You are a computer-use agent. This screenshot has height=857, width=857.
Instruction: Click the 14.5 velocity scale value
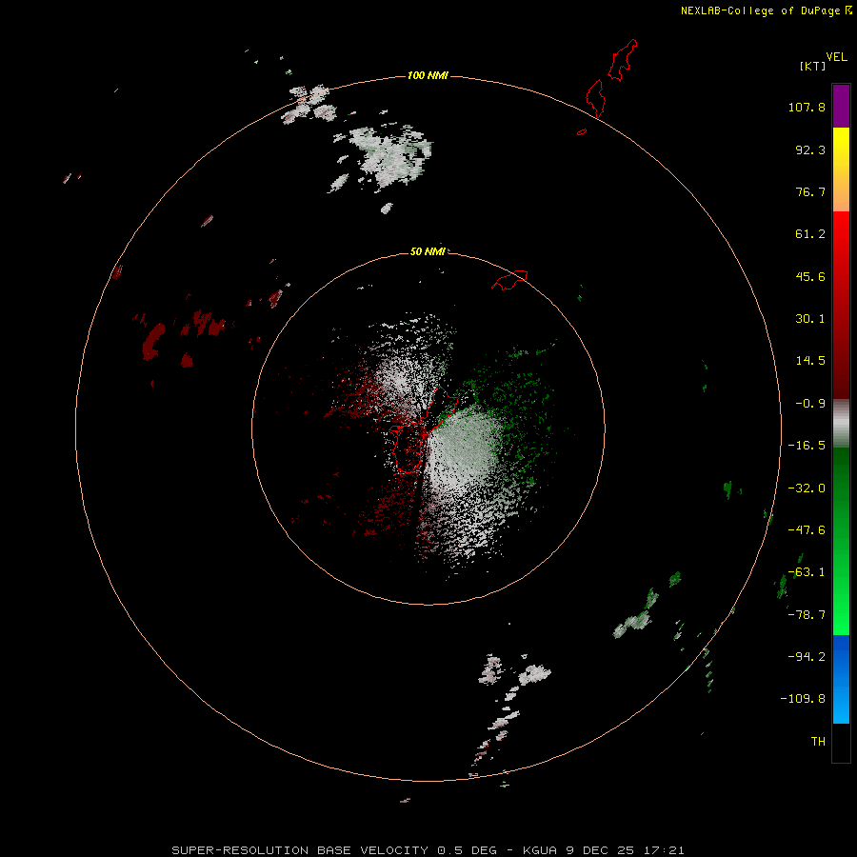pos(810,361)
